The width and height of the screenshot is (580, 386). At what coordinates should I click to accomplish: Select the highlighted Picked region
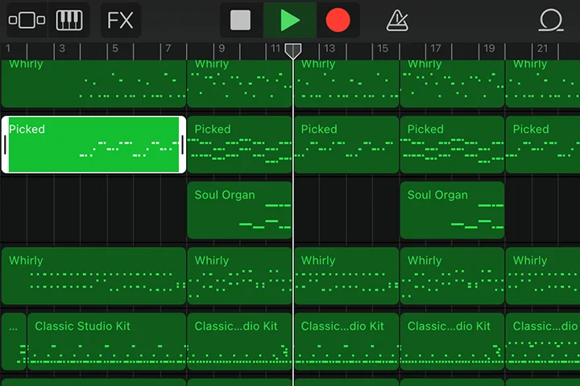point(93,145)
